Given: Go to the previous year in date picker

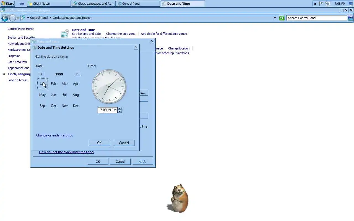Looking at the screenshot, I should (41, 74).
